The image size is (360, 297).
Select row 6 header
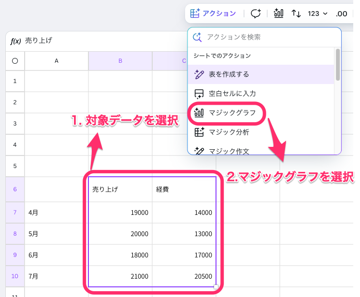(x=15, y=189)
